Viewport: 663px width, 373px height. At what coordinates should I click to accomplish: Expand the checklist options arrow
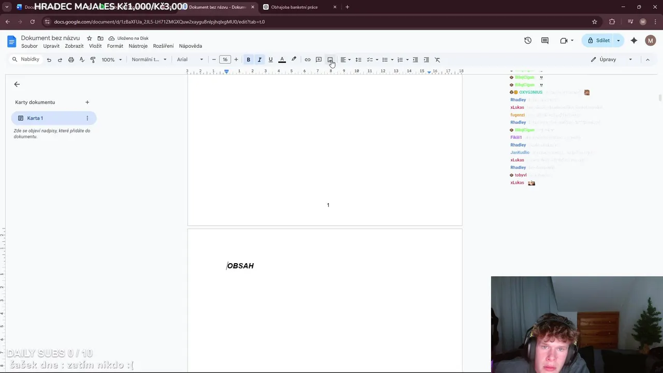(x=377, y=60)
